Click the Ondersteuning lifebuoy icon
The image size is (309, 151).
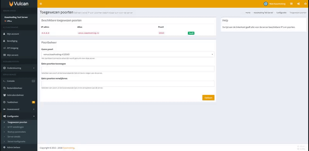(4, 68)
